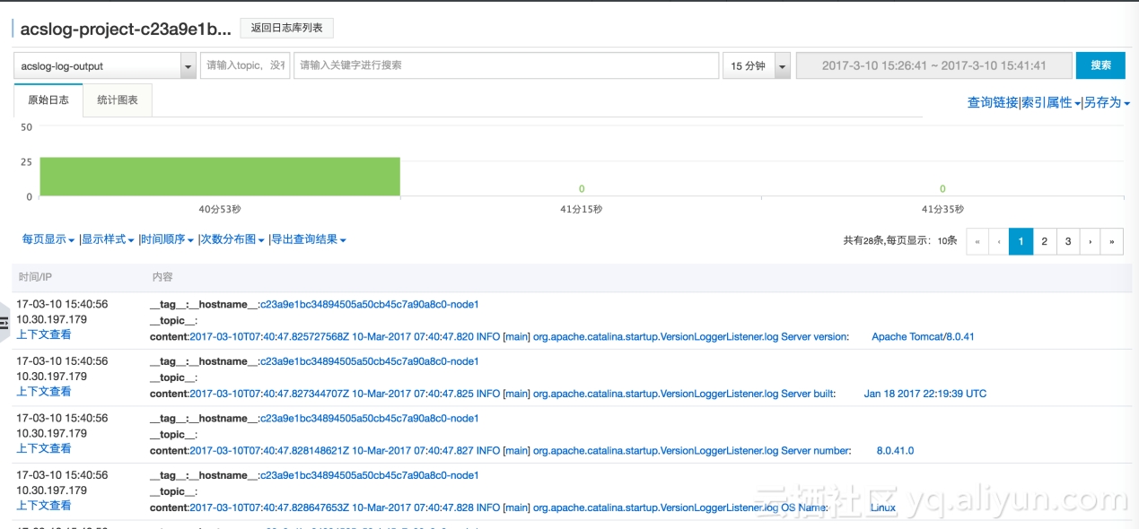Image resolution: width=1139 pixels, height=529 pixels.
Task: Open the 查询链接 link
Action: pyautogui.click(x=992, y=103)
